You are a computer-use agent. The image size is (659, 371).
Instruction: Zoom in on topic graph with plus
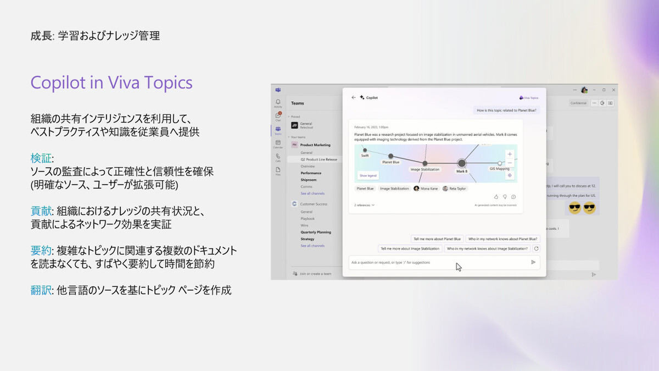(x=510, y=154)
